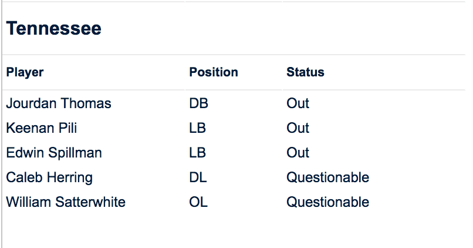The width and height of the screenshot is (473, 248).
Task: Click the Status column header
Action: pos(305,72)
